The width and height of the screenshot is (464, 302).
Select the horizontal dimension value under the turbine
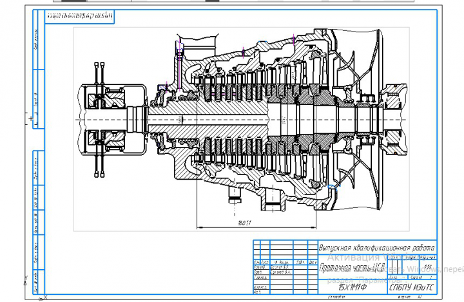coord(244,223)
